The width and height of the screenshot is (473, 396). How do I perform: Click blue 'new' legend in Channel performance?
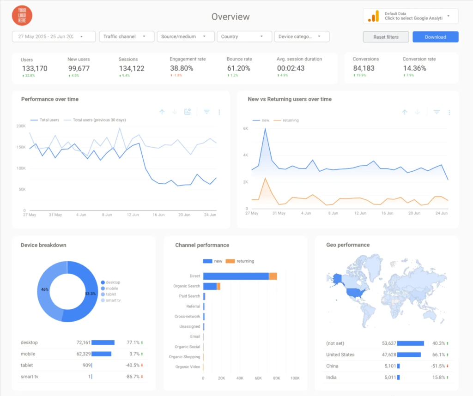tap(212, 261)
